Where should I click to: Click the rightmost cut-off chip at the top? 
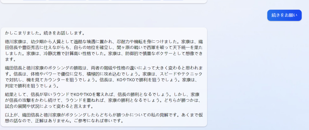coord(173,0)
